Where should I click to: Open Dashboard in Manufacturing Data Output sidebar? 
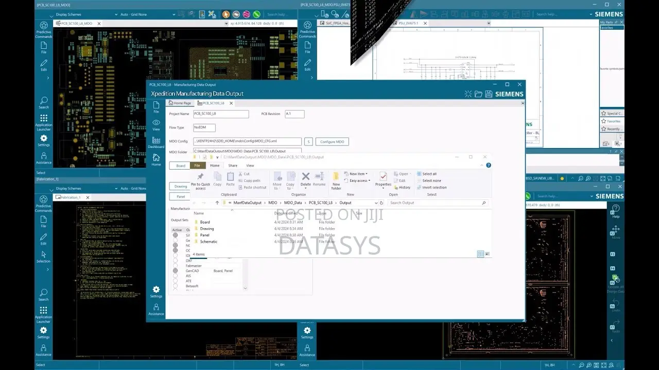156,142
